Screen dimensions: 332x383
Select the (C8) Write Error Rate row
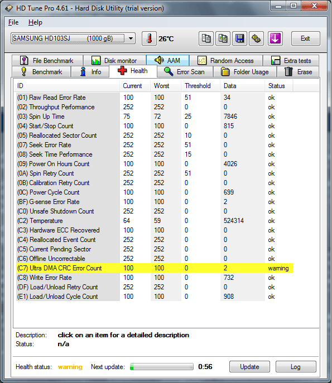click(x=155, y=278)
